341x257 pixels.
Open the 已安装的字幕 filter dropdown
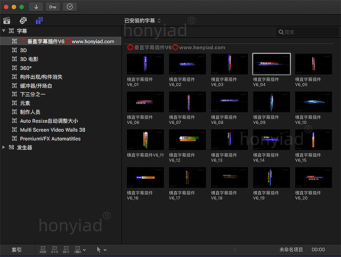142,21
